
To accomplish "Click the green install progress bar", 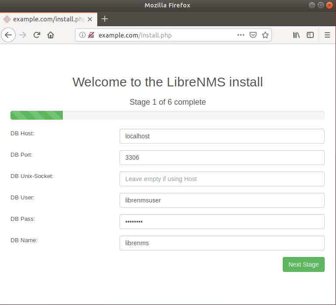I will 37,115.
